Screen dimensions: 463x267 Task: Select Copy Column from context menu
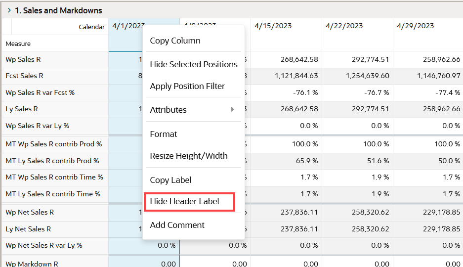175,41
